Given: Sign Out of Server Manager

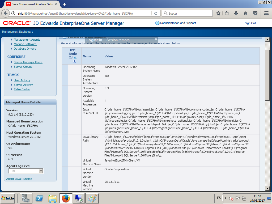Looking at the screenshot, I should pos(250,23).
